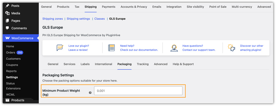Open the GLS Advanced sub-tab
276x106 pixels.
[x=161, y=64]
